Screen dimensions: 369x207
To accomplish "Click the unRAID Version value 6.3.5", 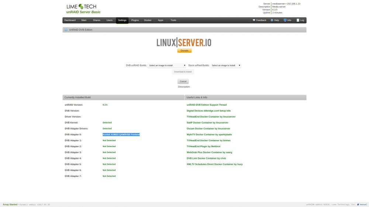I will point(105,105).
